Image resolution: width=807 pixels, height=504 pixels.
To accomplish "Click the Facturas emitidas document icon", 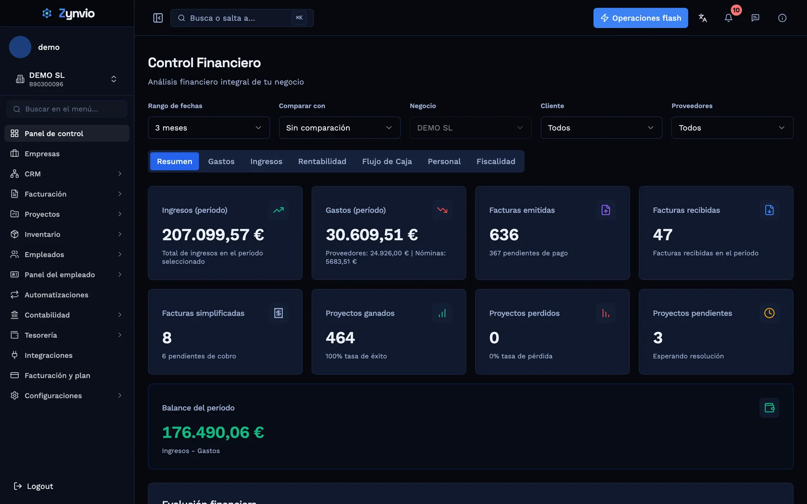I will tap(606, 210).
